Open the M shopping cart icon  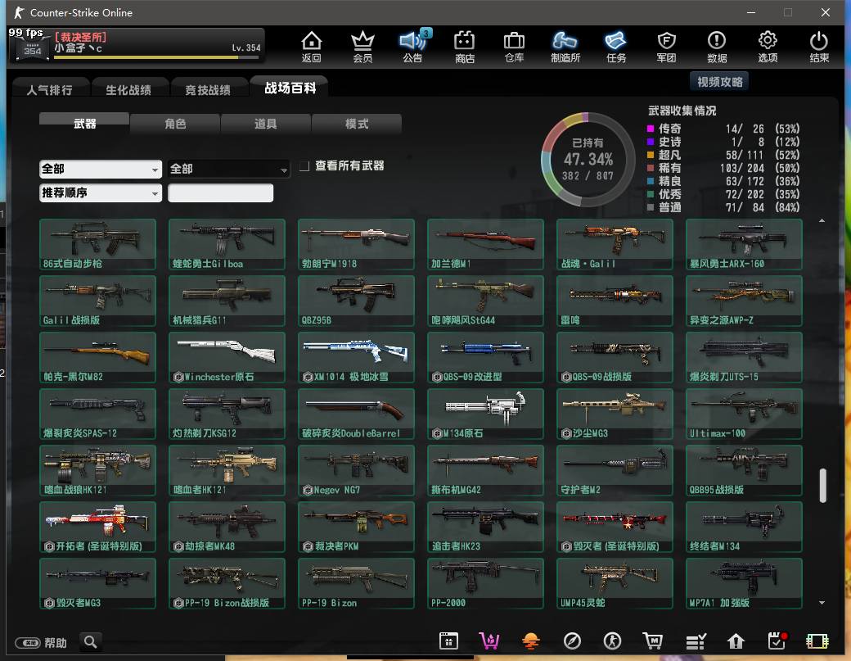[x=653, y=641]
